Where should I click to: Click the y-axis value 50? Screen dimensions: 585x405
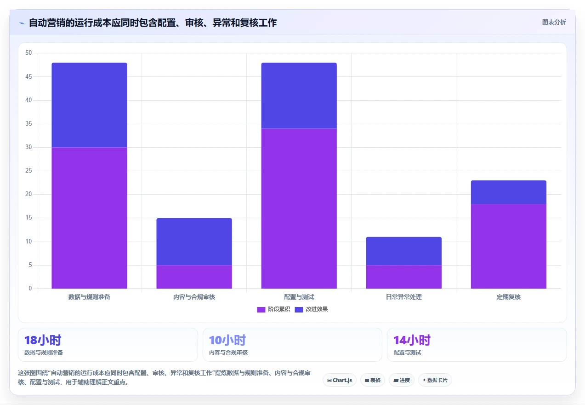click(28, 53)
